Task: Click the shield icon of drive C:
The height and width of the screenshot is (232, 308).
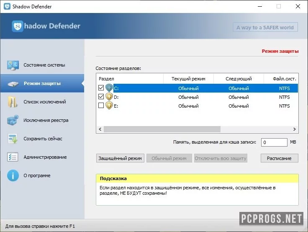Action: pyautogui.click(x=109, y=88)
